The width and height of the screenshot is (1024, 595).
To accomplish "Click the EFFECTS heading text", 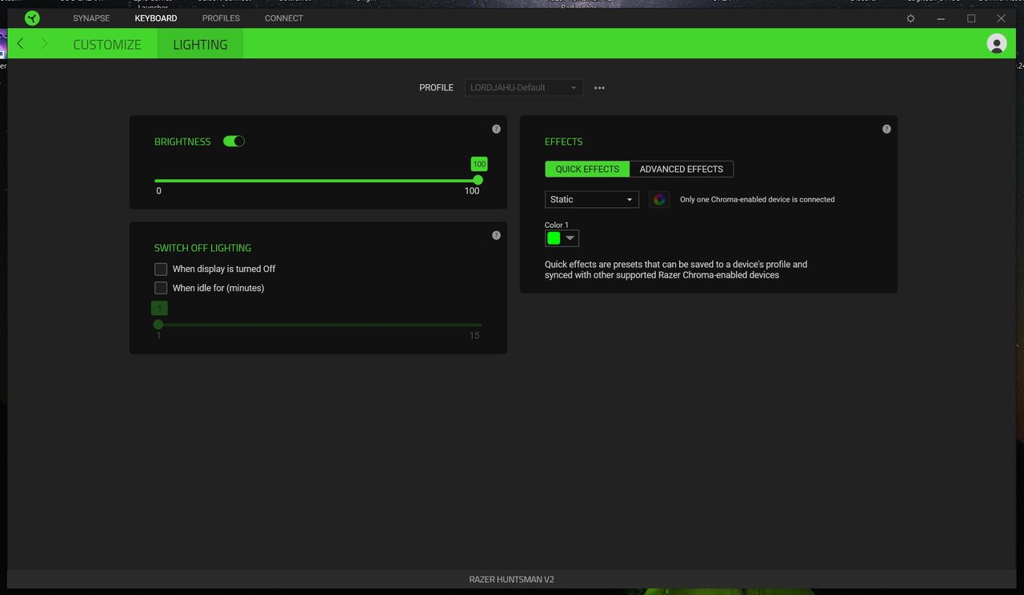I will pyautogui.click(x=563, y=142).
